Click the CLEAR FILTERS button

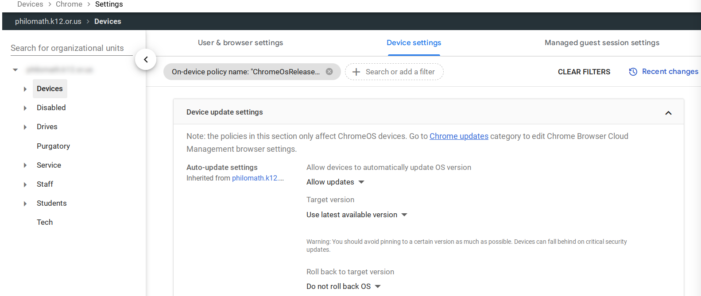[584, 72]
